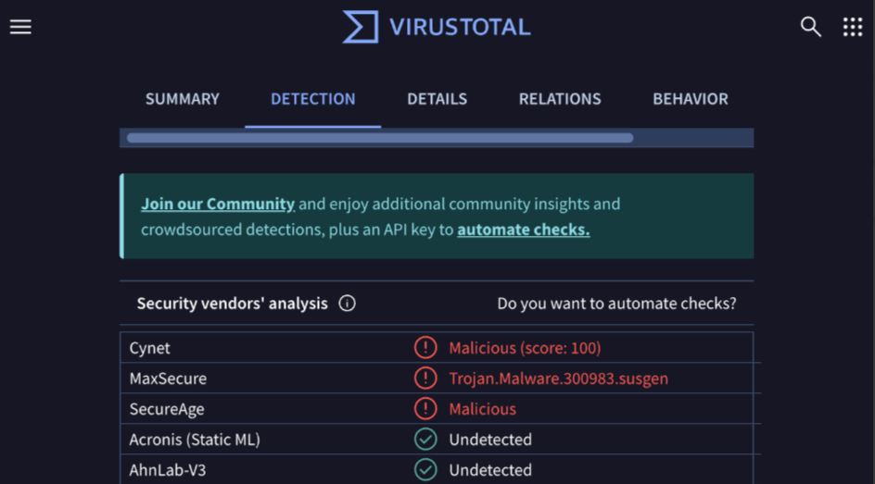Select the Detection tab

tap(312, 99)
